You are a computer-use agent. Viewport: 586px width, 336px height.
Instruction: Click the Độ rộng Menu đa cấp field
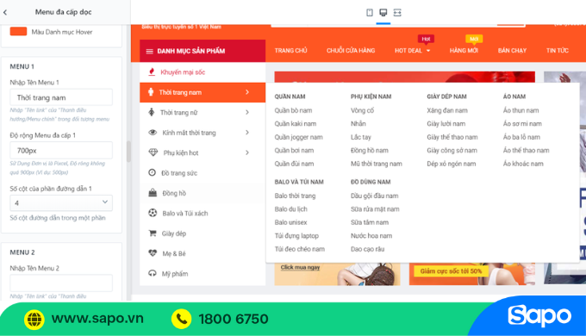coord(61,151)
